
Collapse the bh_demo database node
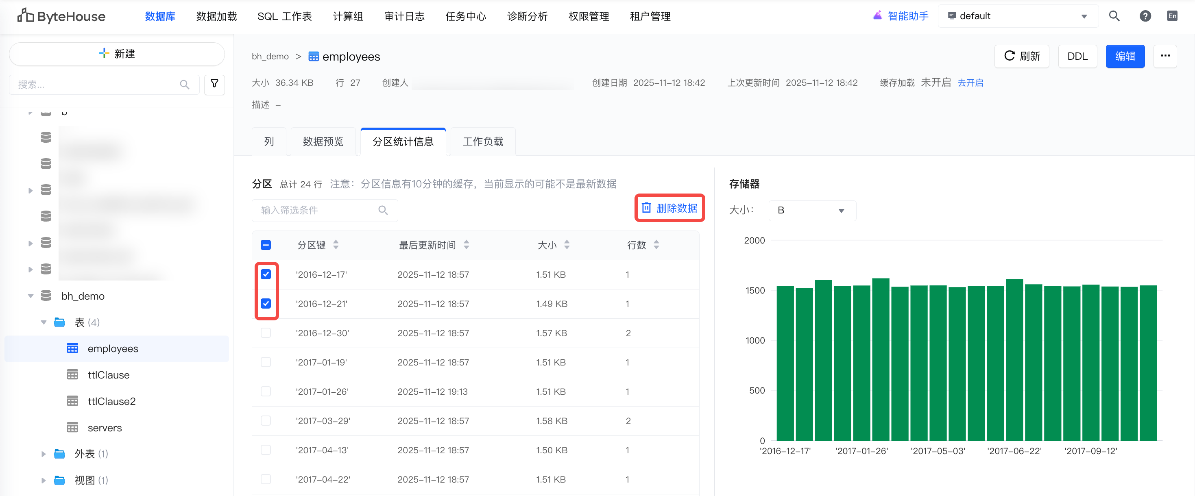31,296
